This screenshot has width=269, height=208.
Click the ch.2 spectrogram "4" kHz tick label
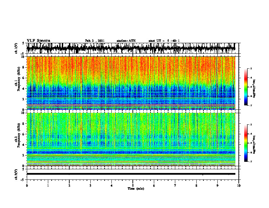coord(23,145)
